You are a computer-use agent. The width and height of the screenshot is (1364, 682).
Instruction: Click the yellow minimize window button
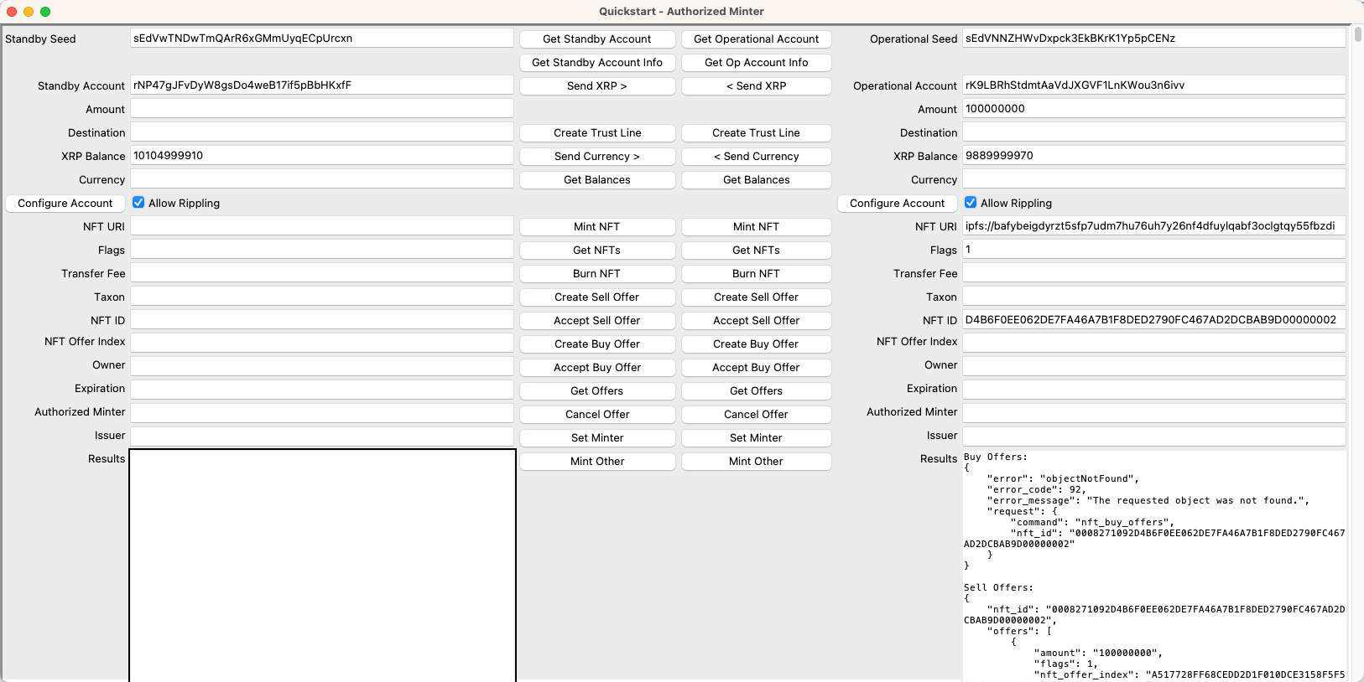click(29, 12)
